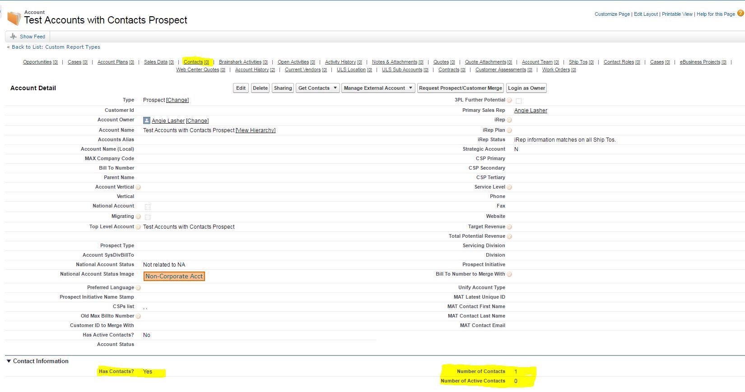
Task: Click the orange Account folder icon
Action: [14, 18]
